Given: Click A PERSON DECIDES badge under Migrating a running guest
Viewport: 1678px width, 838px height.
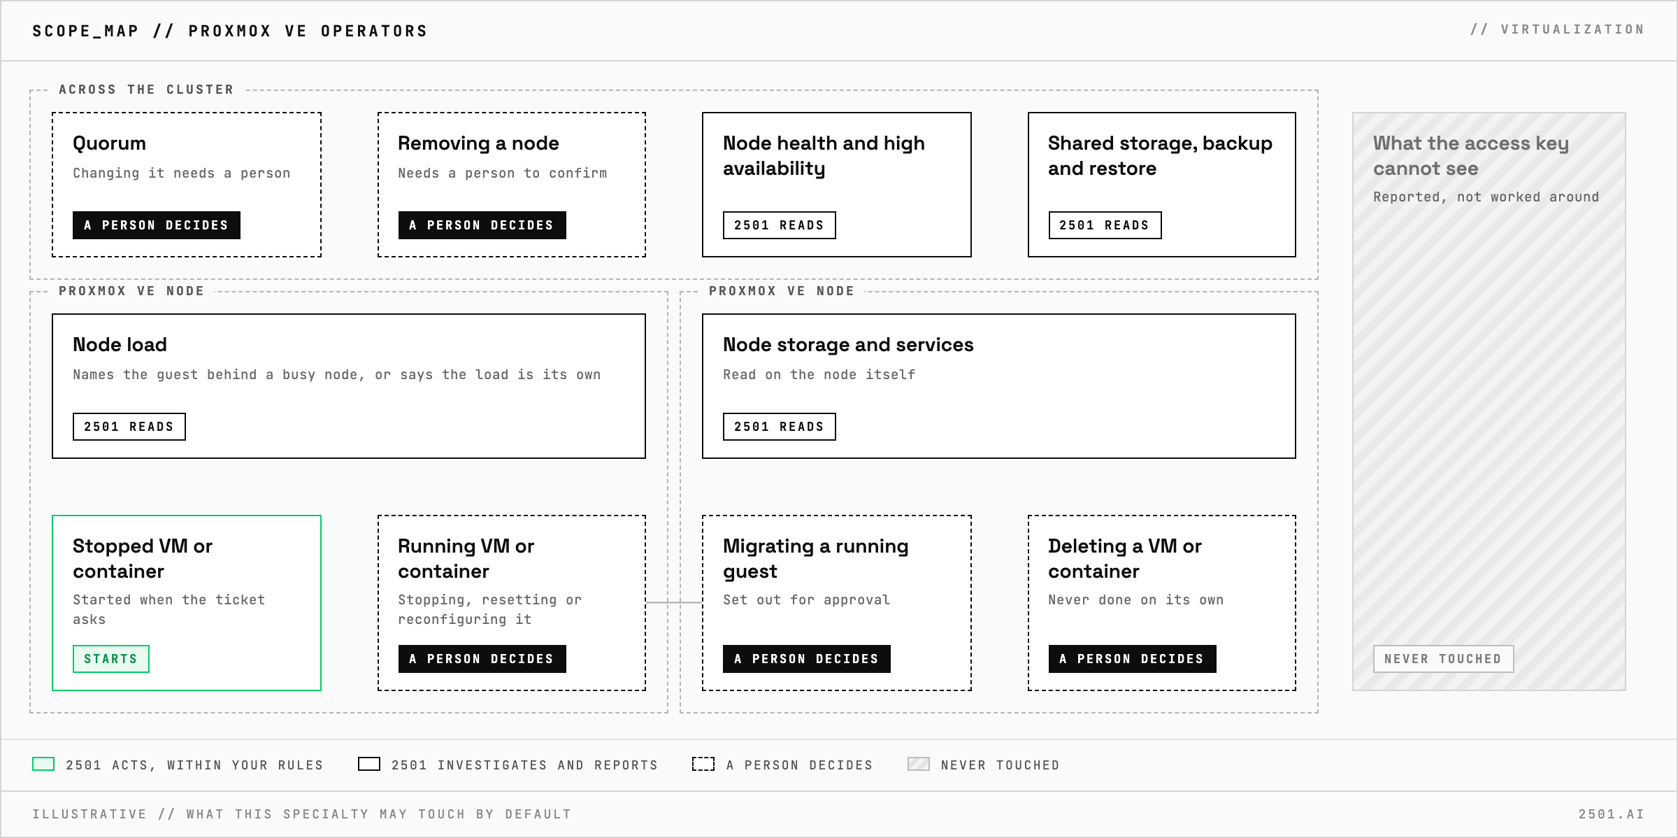Looking at the screenshot, I should [807, 659].
